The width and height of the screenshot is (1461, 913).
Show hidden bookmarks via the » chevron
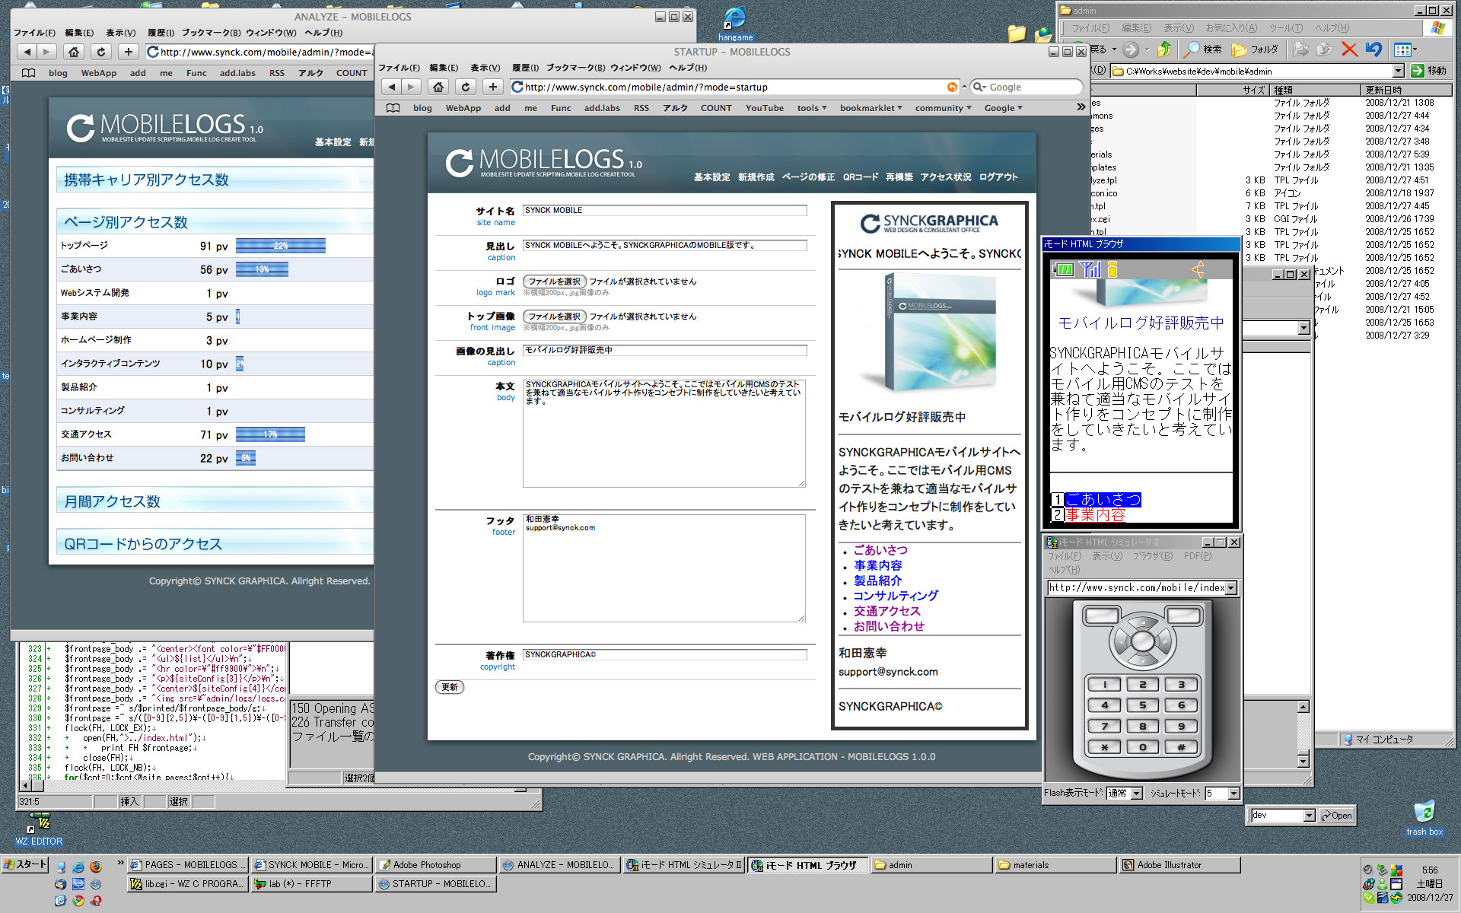[1081, 107]
